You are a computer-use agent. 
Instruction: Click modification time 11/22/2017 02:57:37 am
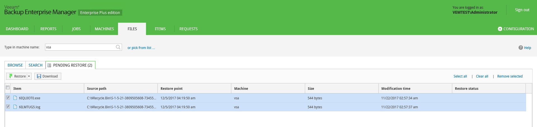(x=399, y=107)
